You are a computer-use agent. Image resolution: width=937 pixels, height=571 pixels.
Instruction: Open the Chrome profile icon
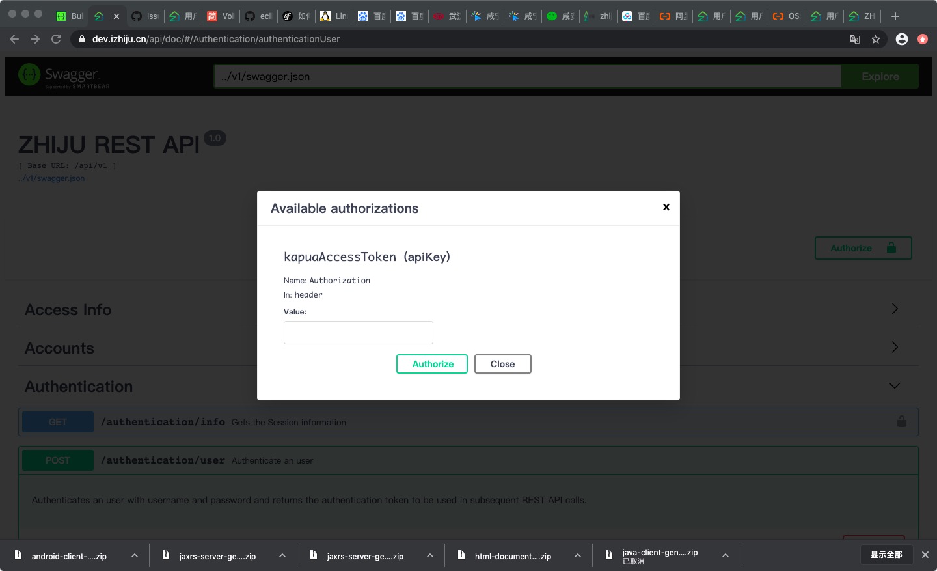point(902,39)
